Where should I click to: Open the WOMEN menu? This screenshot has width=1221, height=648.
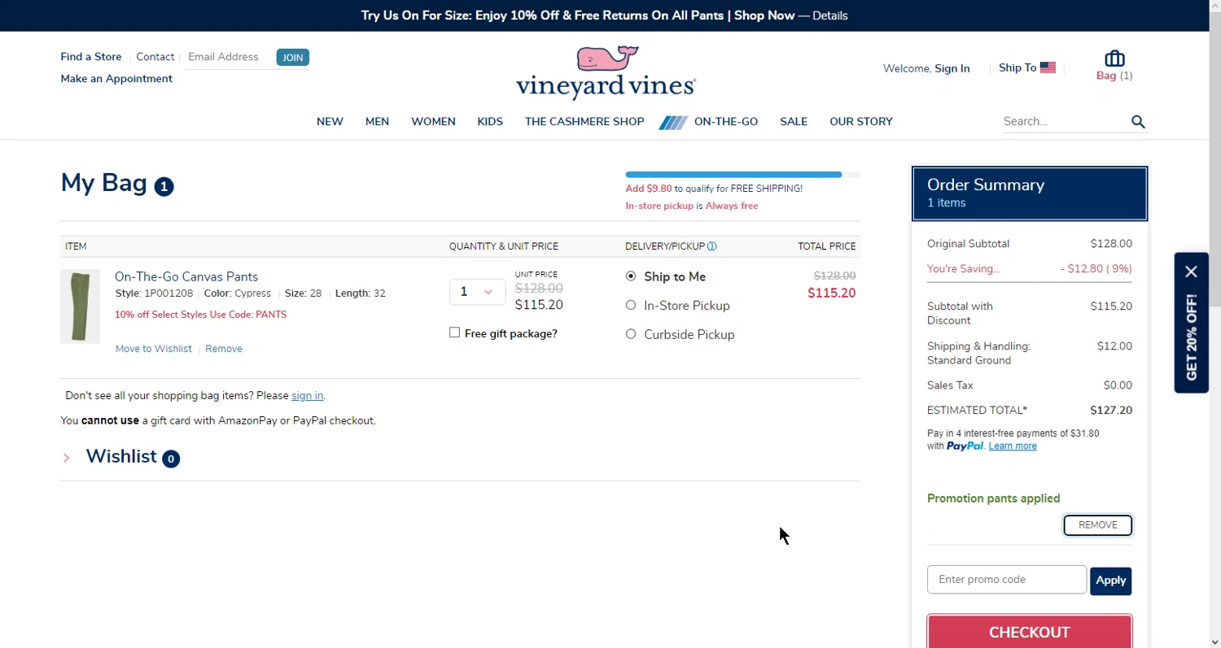point(433,122)
